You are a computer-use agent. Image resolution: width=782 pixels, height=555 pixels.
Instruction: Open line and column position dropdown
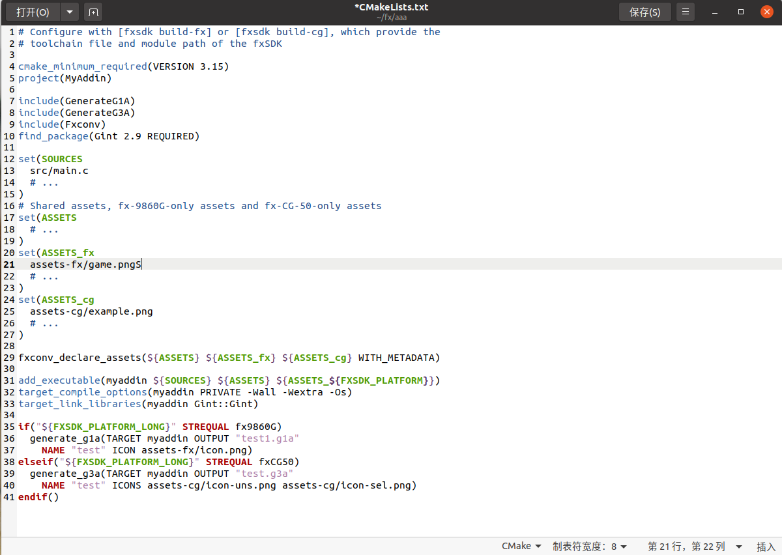pyautogui.click(x=695, y=546)
